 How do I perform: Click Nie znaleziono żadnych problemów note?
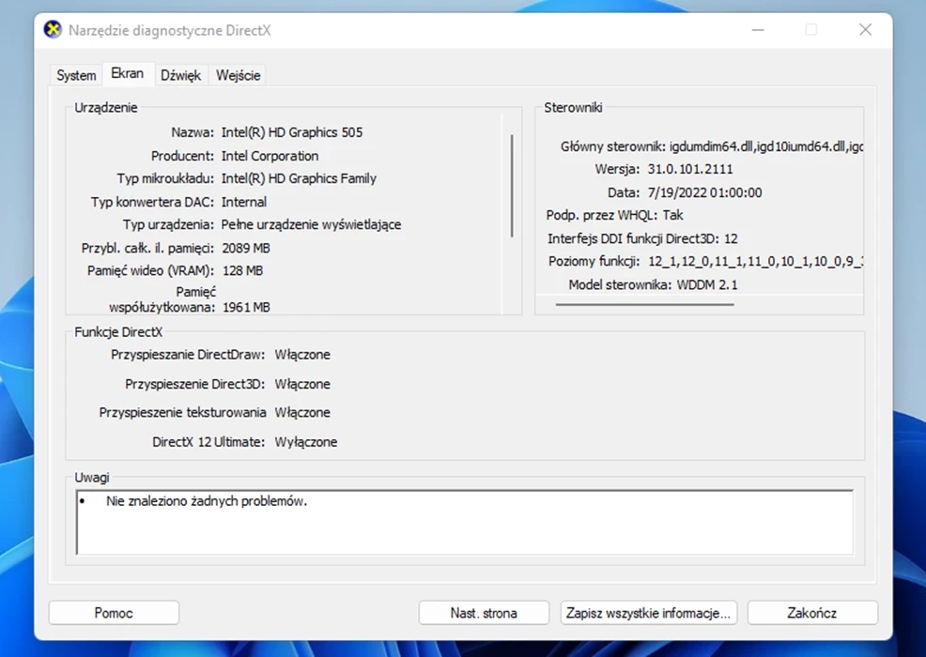[x=207, y=501]
